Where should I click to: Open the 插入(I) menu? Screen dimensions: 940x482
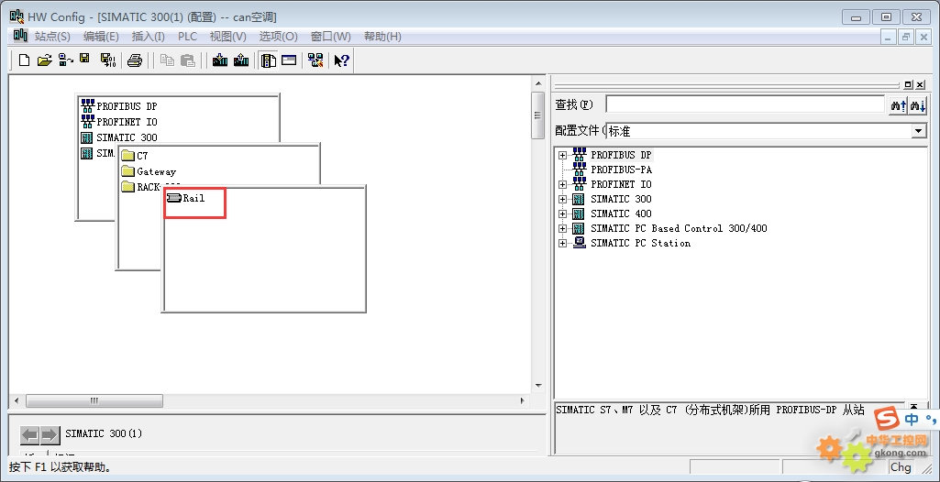[x=148, y=37]
